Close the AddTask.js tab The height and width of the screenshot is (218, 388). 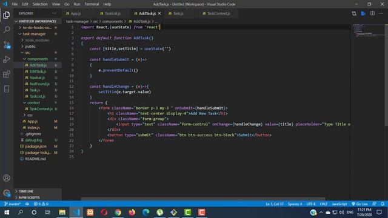159,13
